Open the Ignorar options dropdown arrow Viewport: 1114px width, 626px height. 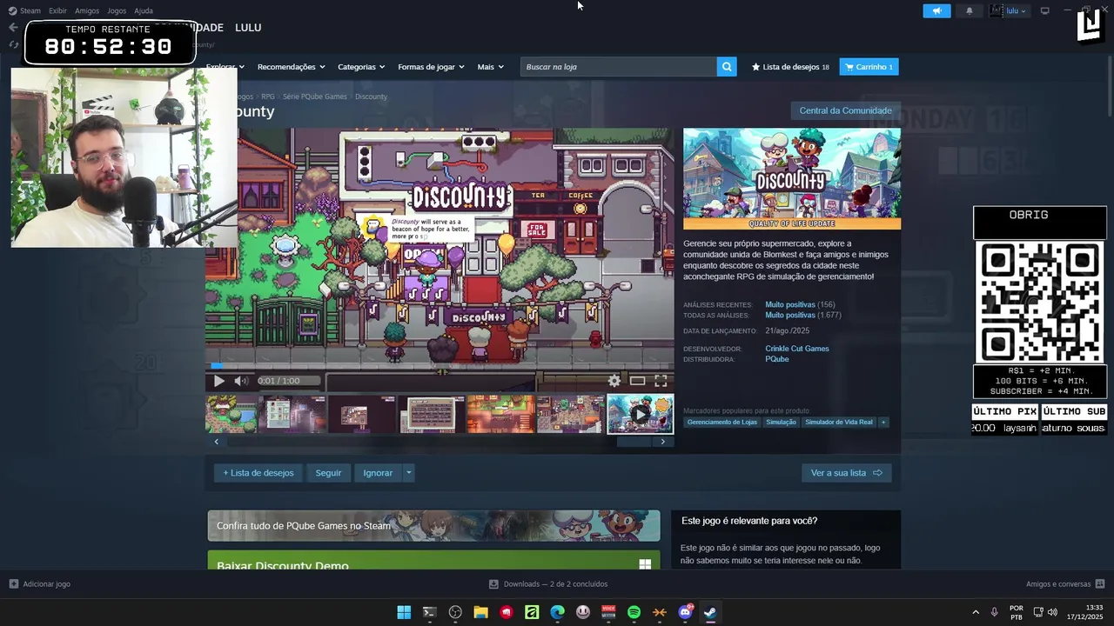click(x=408, y=473)
